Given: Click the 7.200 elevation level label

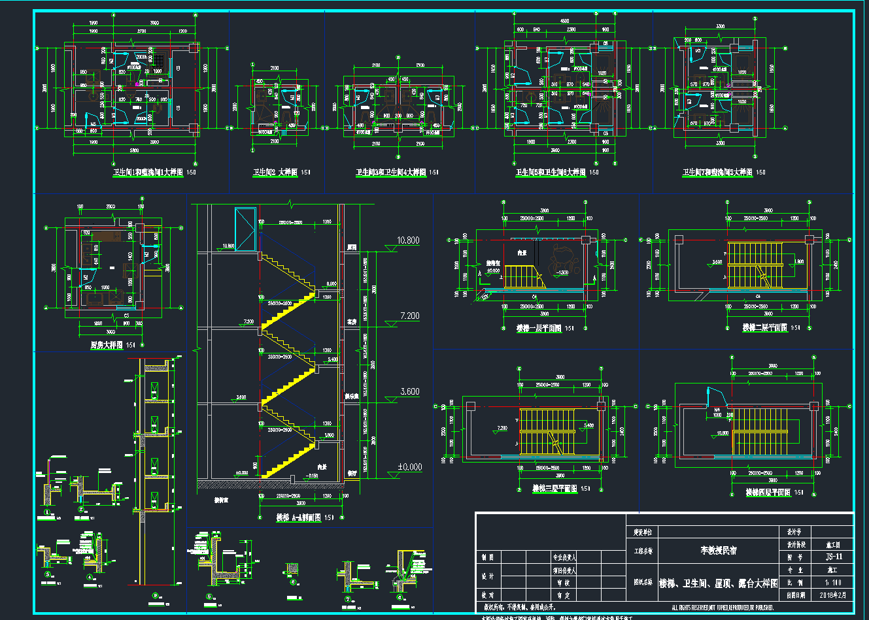Looking at the screenshot, I should 409,316.
